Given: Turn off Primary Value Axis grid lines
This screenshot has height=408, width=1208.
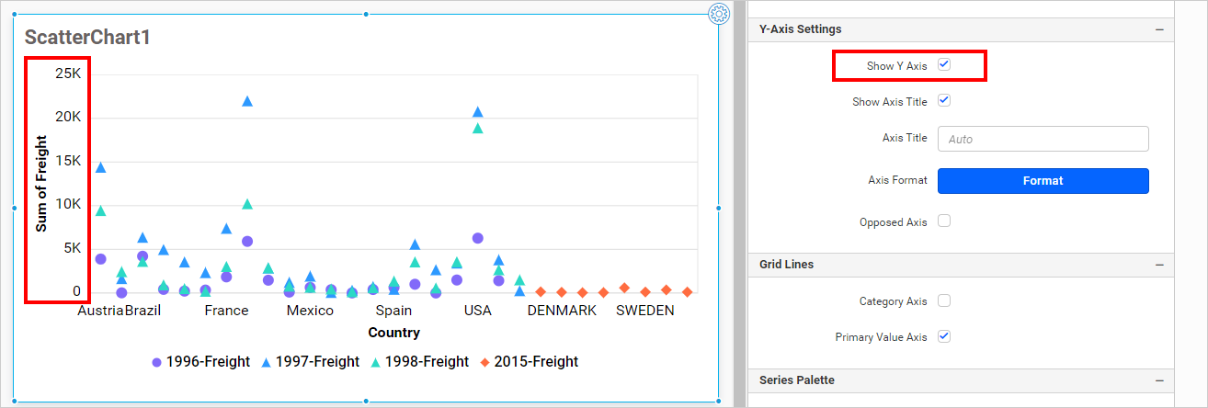Looking at the screenshot, I should point(943,336).
